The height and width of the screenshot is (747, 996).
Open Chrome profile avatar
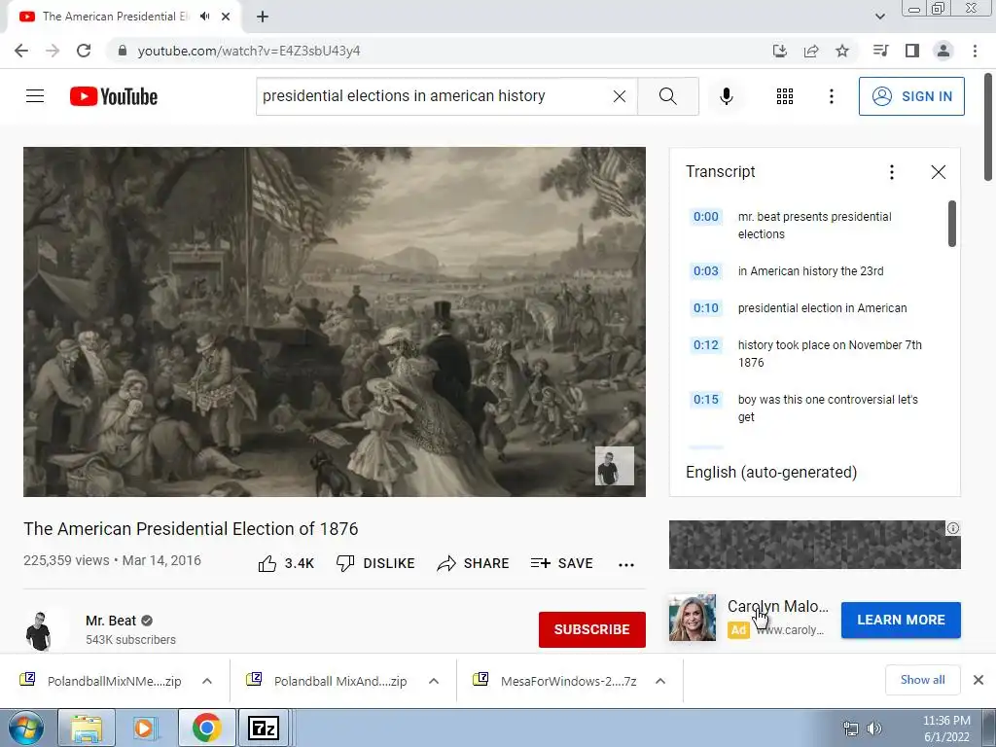coord(943,51)
